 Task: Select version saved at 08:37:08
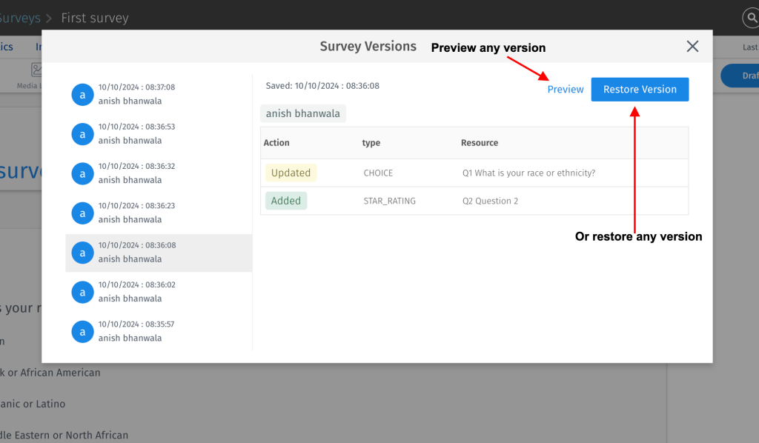pos(159,95)
